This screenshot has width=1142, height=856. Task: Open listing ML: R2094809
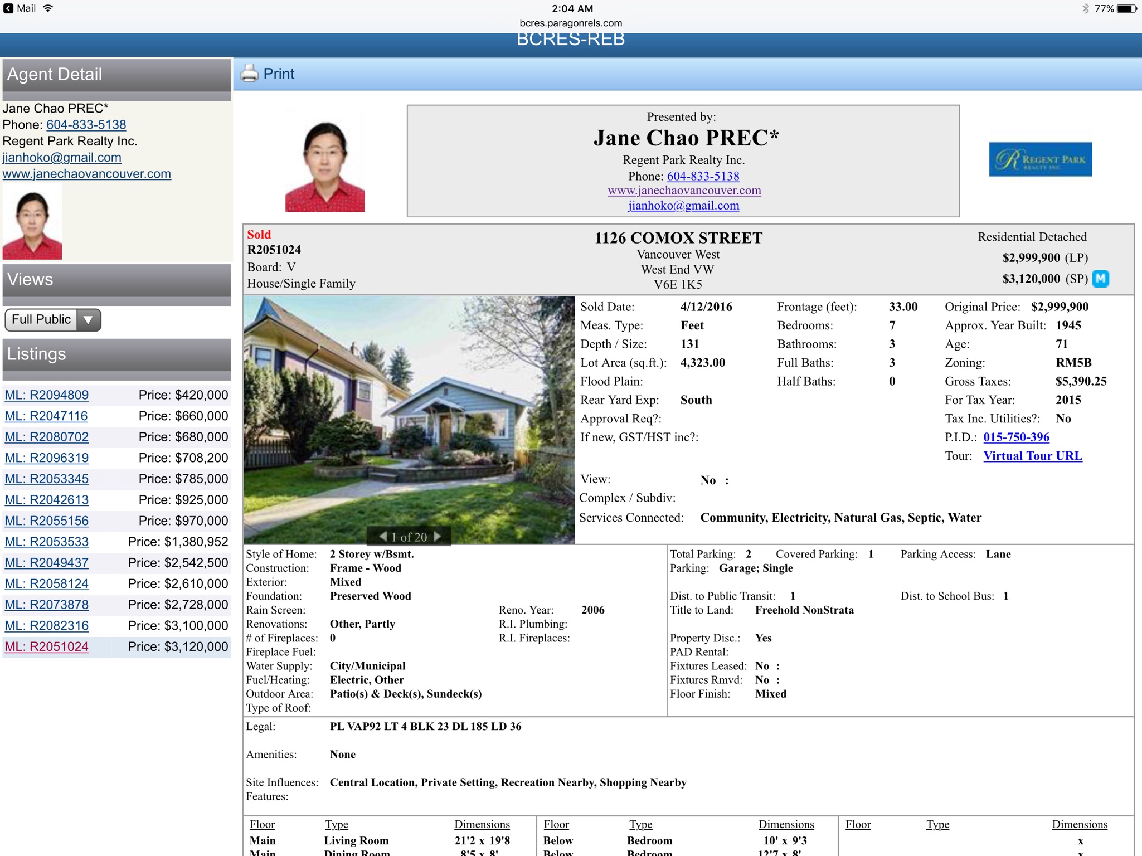[x=47, y=395]
